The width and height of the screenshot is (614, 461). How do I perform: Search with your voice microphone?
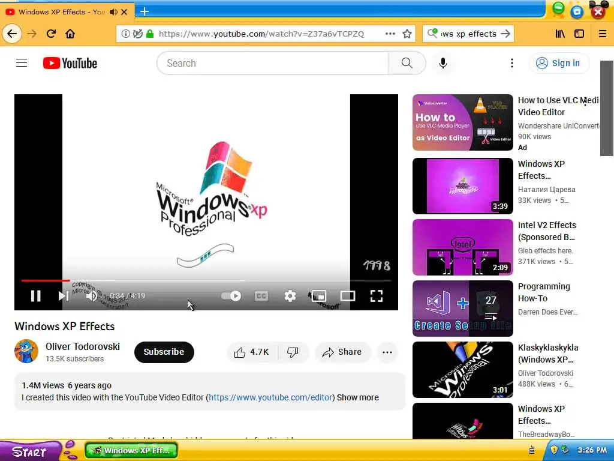[443, 63]
